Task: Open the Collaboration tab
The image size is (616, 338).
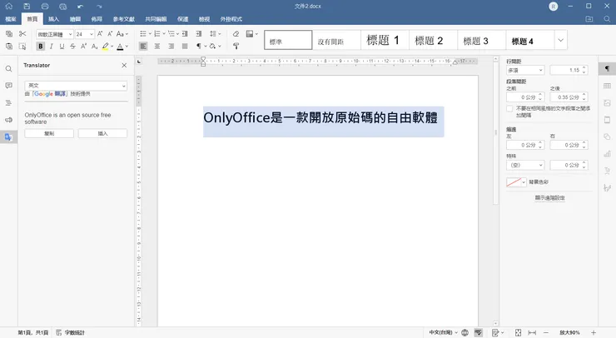Action: [156, 19]
